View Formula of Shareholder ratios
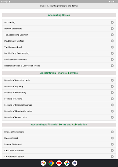 coord(59,111)
